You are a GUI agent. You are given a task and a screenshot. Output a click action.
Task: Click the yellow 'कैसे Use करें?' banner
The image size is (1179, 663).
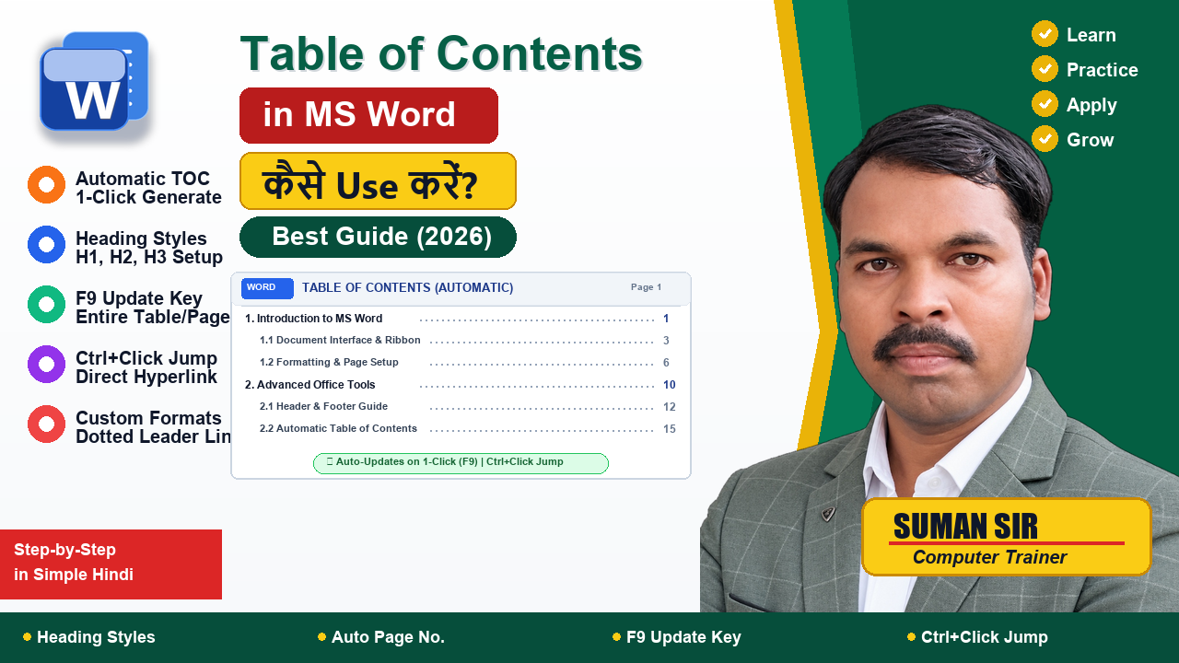point(378,181)
